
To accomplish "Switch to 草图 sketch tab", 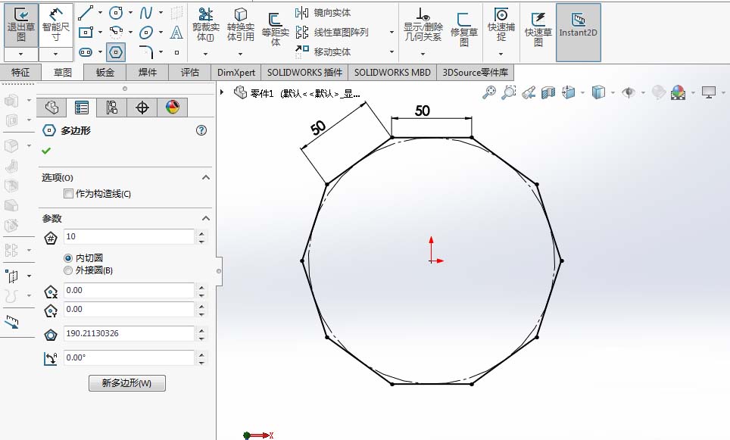I will point(62,72).
